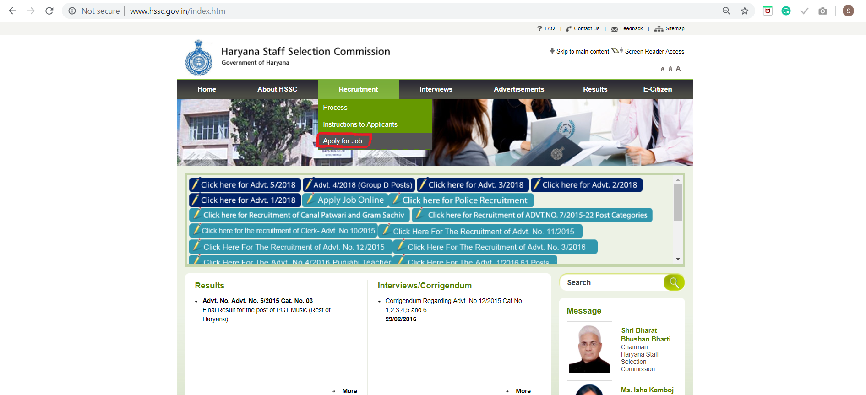Click here for Police Recruitment
The width and height of the screenshot is (866, 395).
[461, 200]
